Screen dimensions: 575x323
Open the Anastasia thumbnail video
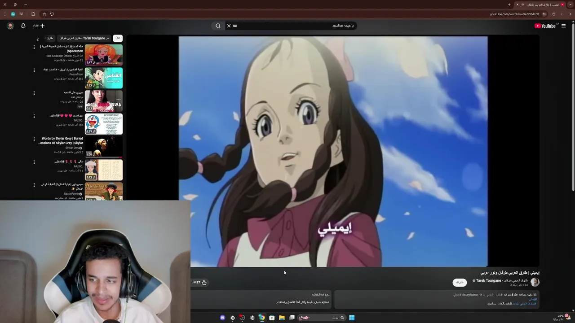click(x=104, y=191)
